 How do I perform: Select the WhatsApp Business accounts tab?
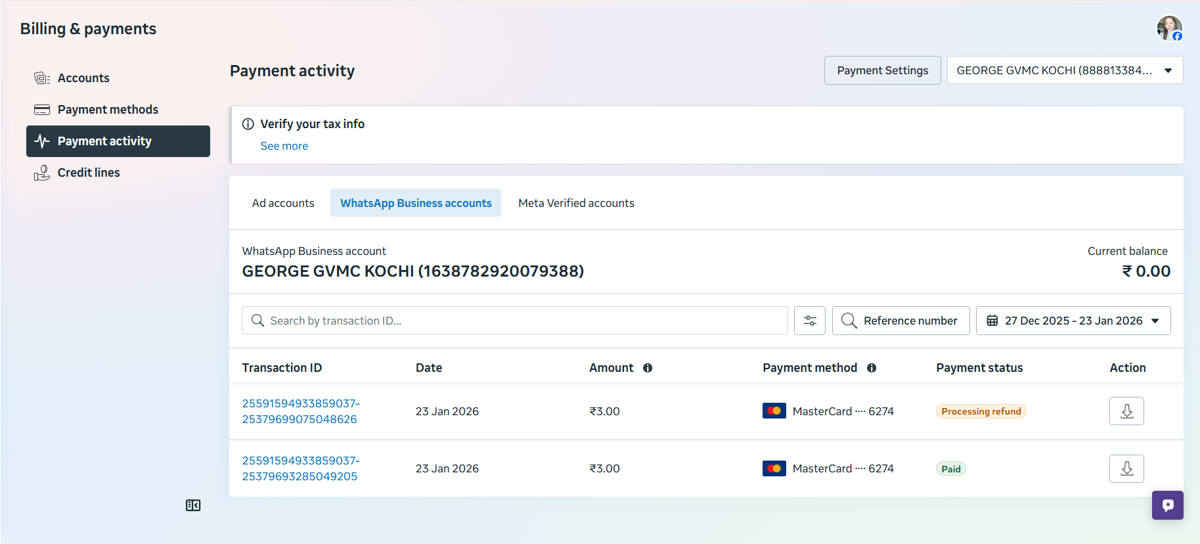(x=415, y=203)
